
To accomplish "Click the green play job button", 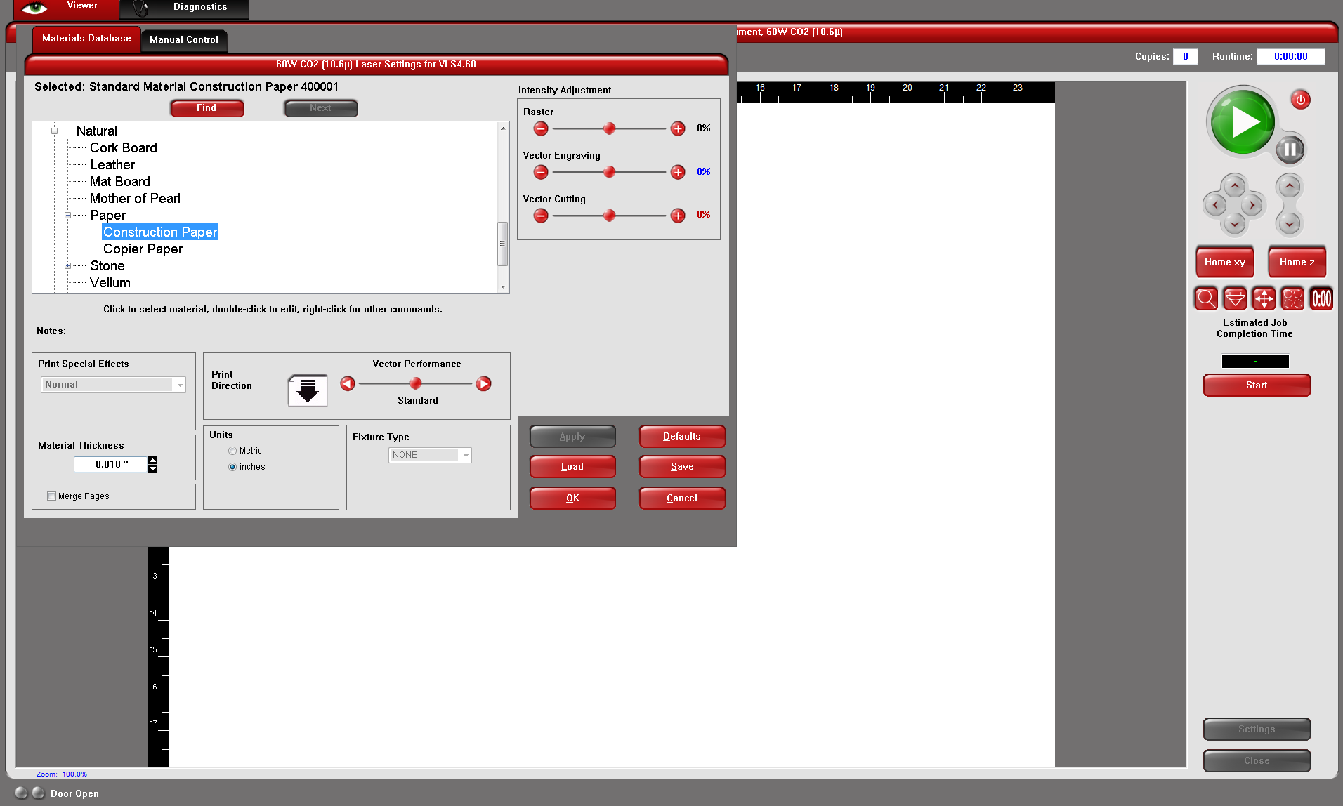I will tap(1241, 121).
